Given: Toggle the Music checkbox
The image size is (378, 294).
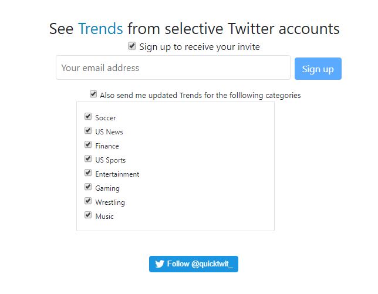Looking at the screenshot, I should click(x=88, y=215).
